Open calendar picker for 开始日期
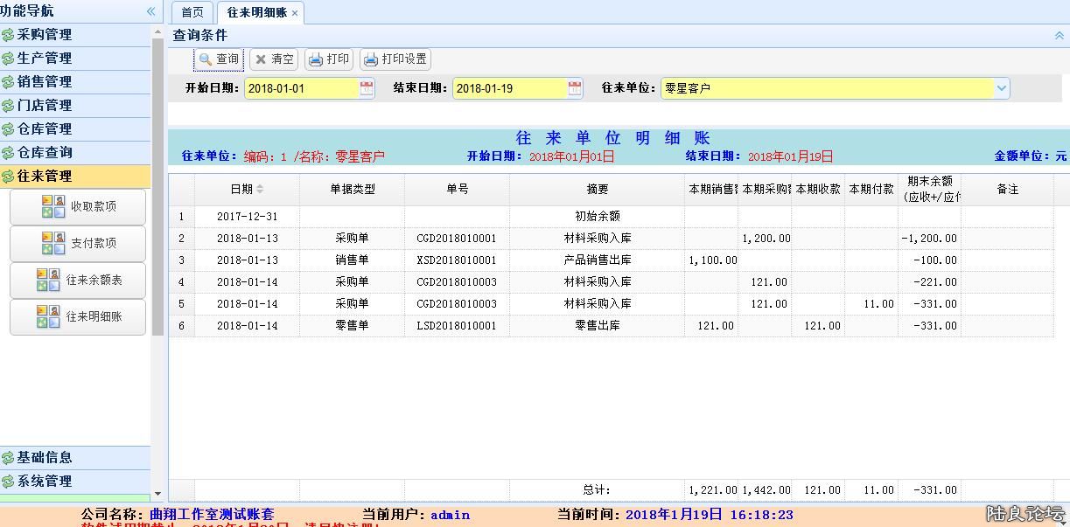1070x527 pixels. pos(367,88)
